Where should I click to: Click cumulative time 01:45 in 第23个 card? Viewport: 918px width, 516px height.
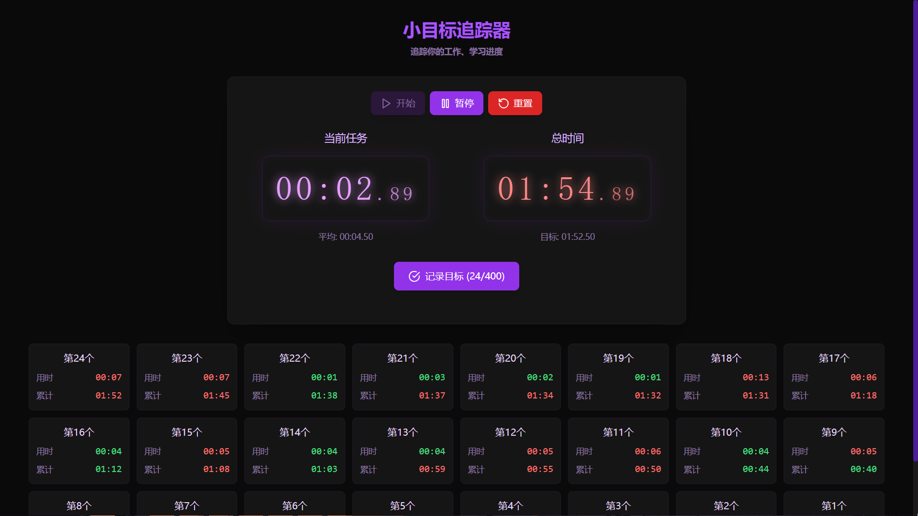pos(217,396)
